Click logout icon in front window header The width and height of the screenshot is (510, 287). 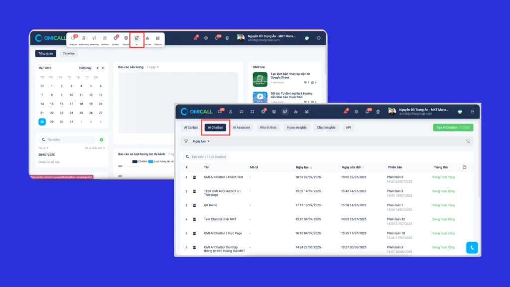tap(472, 112)
